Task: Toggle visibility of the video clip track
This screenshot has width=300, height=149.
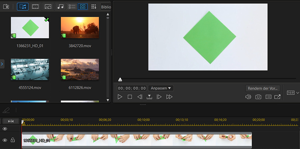Action: (x=5, y=140)
